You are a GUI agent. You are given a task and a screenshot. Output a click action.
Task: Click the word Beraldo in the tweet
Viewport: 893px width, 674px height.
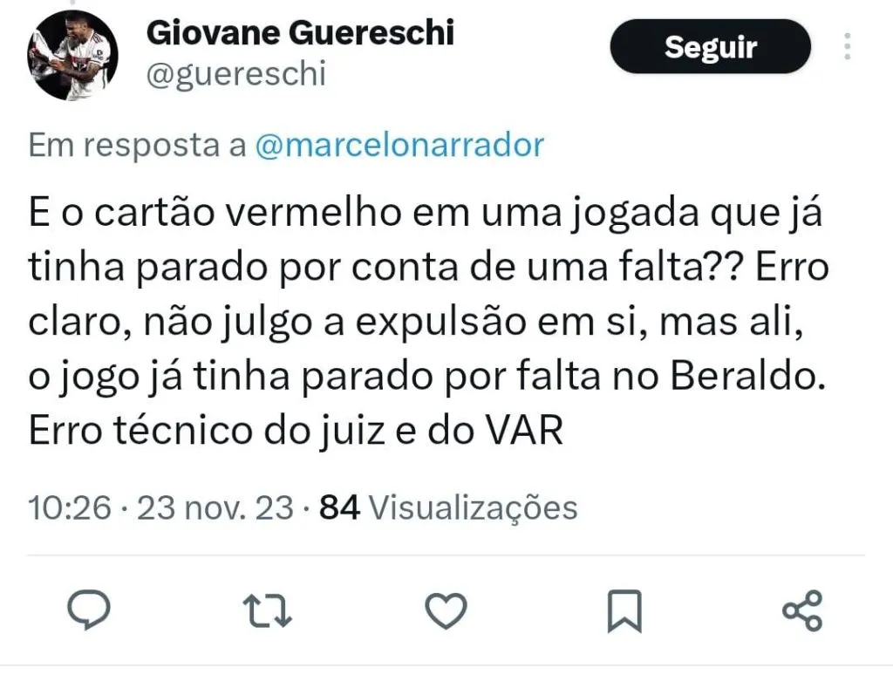click(x=748, y=377)
